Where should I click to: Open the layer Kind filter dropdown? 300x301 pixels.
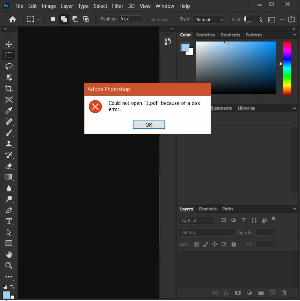197,221
